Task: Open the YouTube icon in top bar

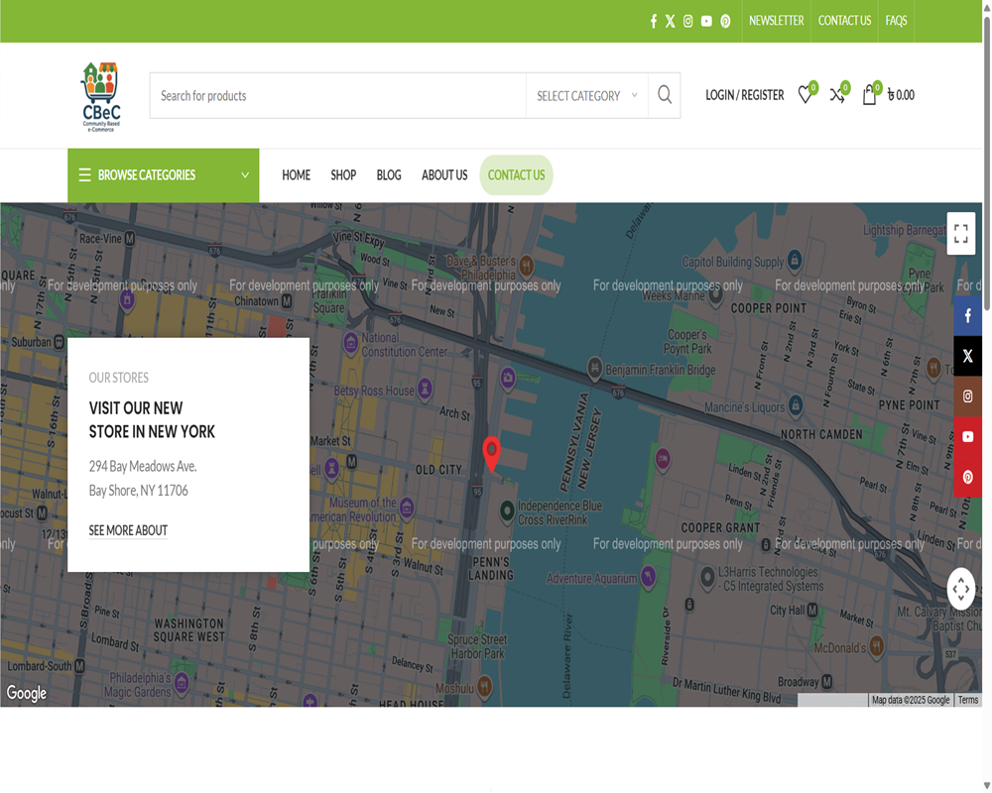Action: 706,21
